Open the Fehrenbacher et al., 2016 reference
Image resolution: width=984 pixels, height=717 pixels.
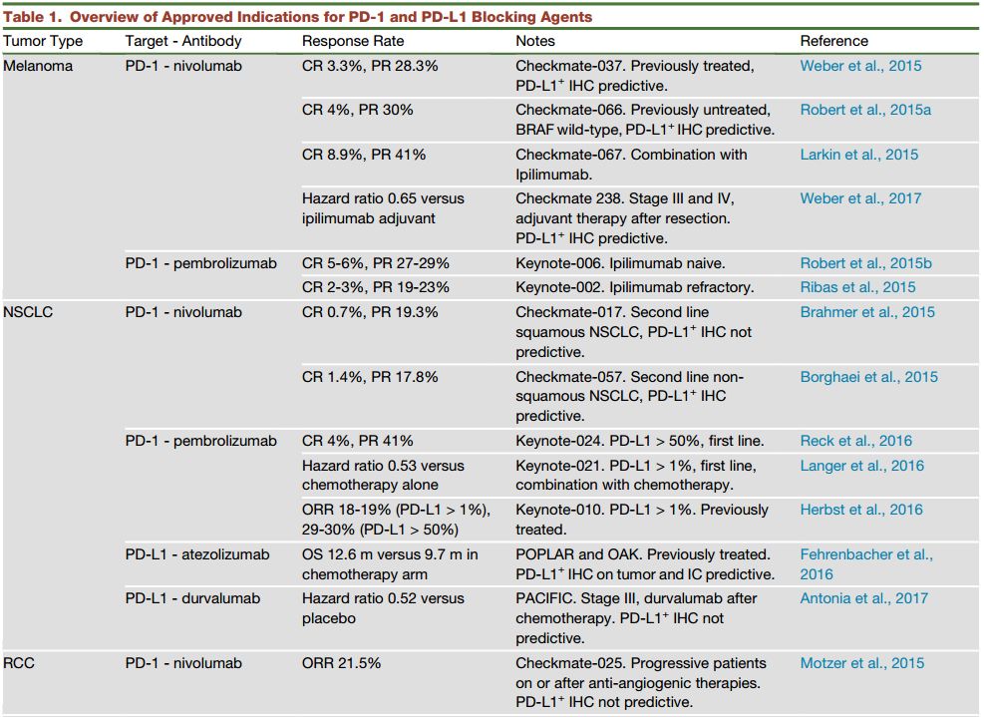click(866, 564)
